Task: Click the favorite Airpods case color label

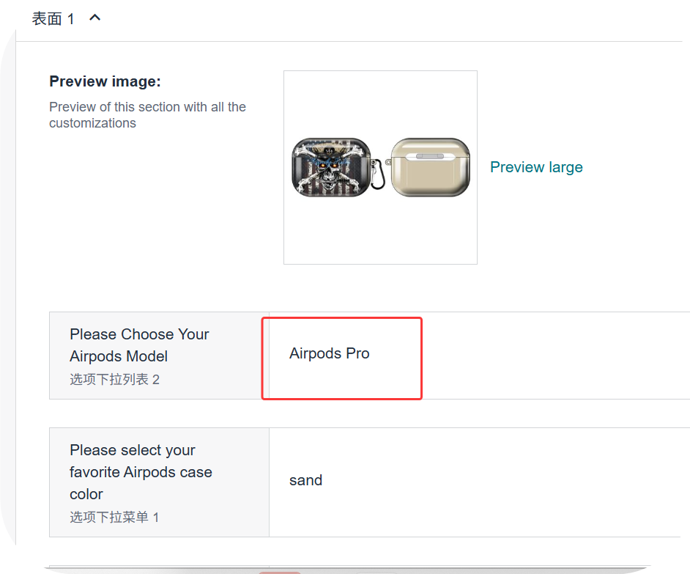Action: pyautogui.click(x=141, y=471)
